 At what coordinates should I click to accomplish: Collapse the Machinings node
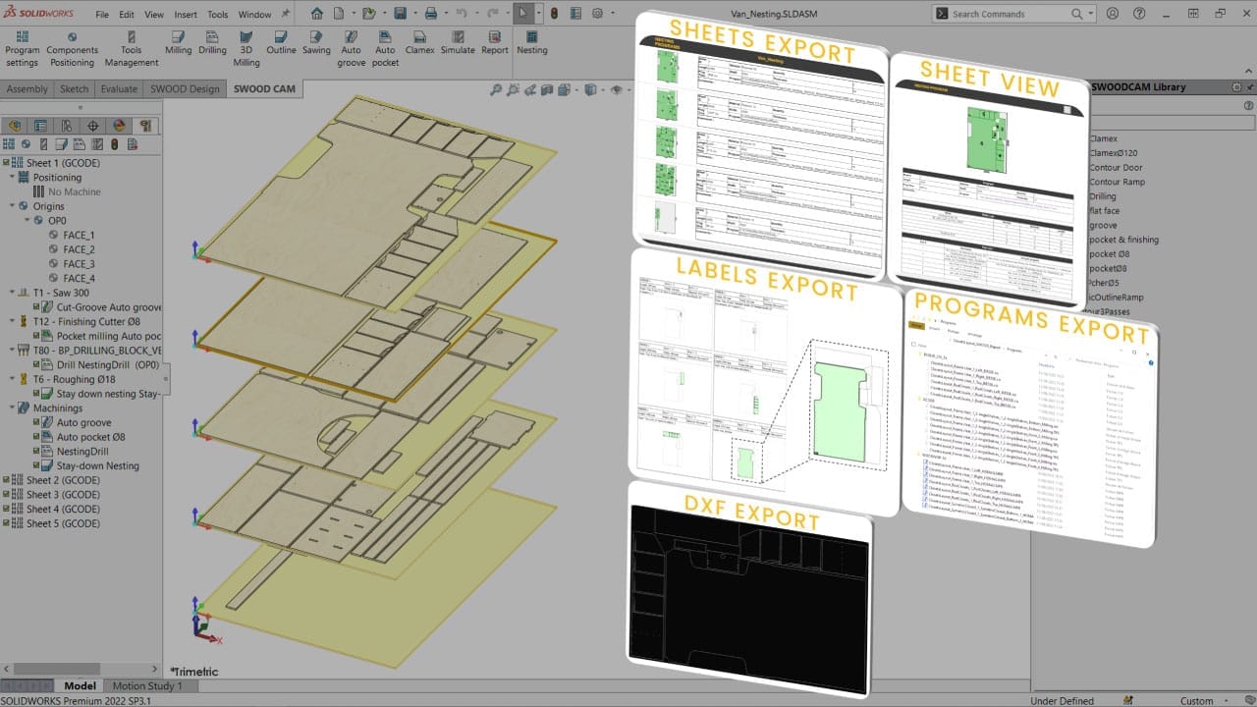tap(12, 408)
